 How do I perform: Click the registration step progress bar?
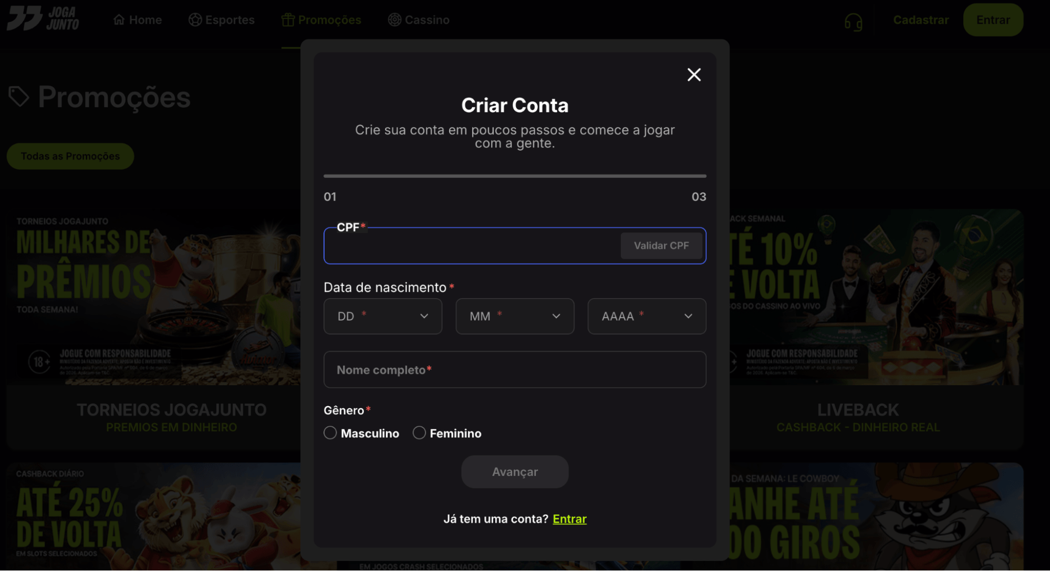(x=515, y=176)
